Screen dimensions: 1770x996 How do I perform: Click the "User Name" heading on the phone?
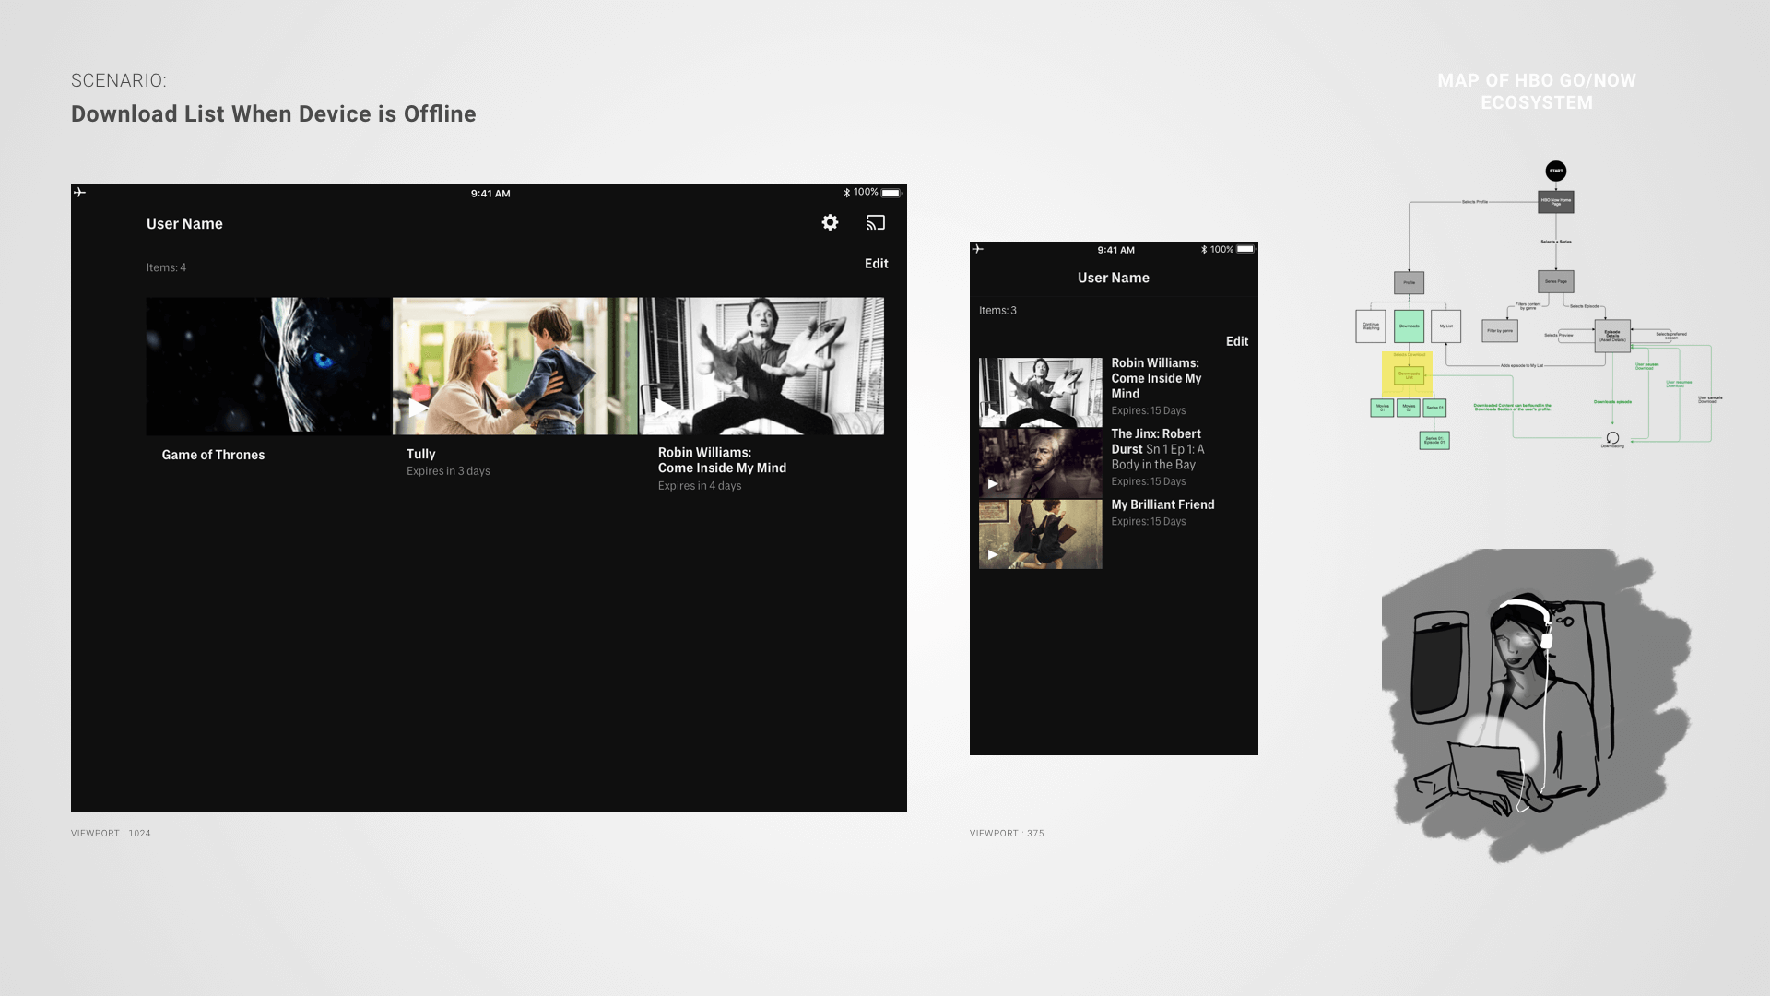point(1114,278)
